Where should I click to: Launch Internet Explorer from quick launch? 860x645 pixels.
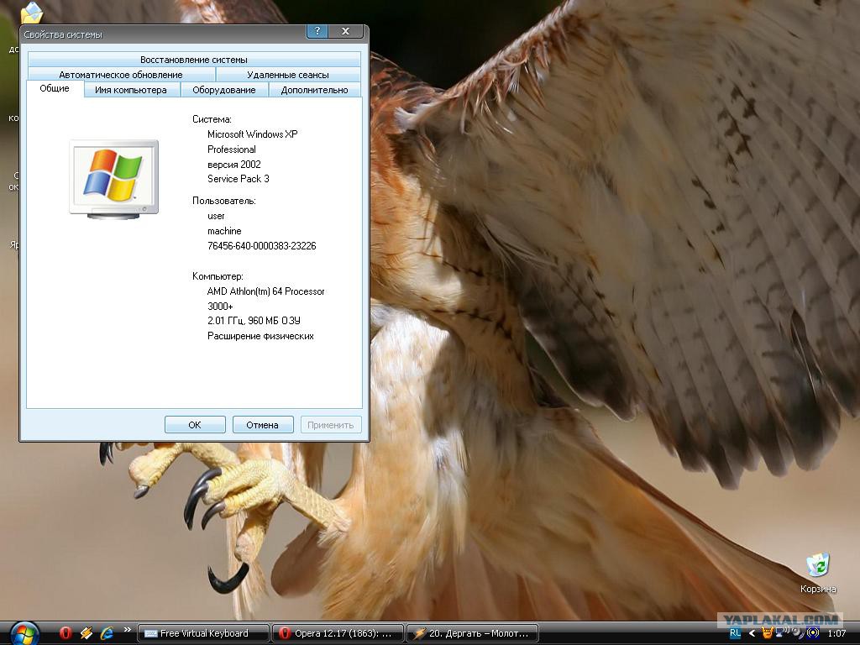107,633
